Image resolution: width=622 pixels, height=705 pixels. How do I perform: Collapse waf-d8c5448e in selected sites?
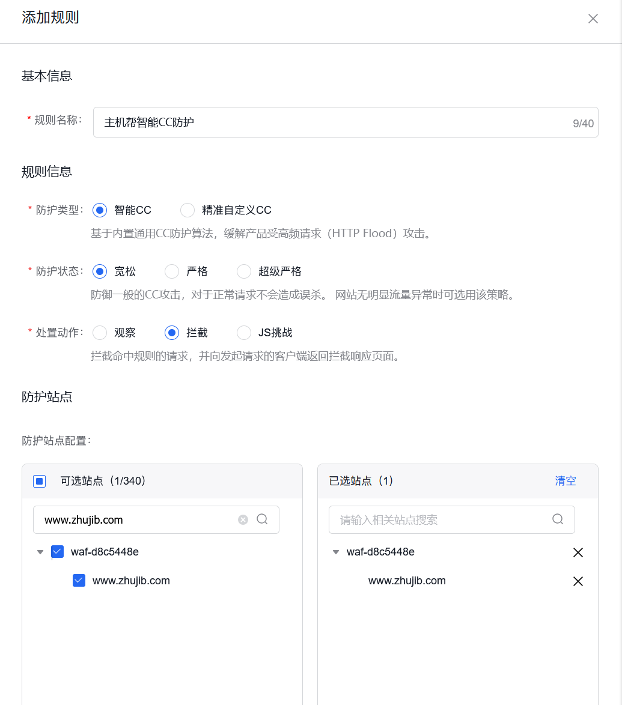pos(336,552)
